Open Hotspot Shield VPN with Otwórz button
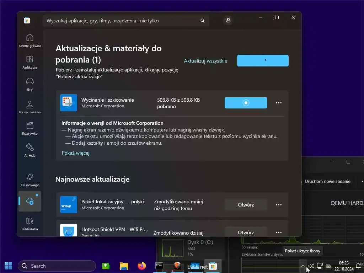 [x=246, y=232]
